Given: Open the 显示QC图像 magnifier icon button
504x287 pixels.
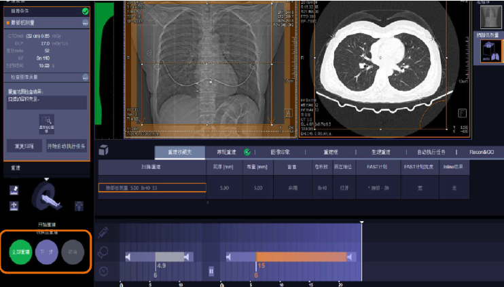Looking at the screenshot, I should pyautogui.click(x=47, y=124).
